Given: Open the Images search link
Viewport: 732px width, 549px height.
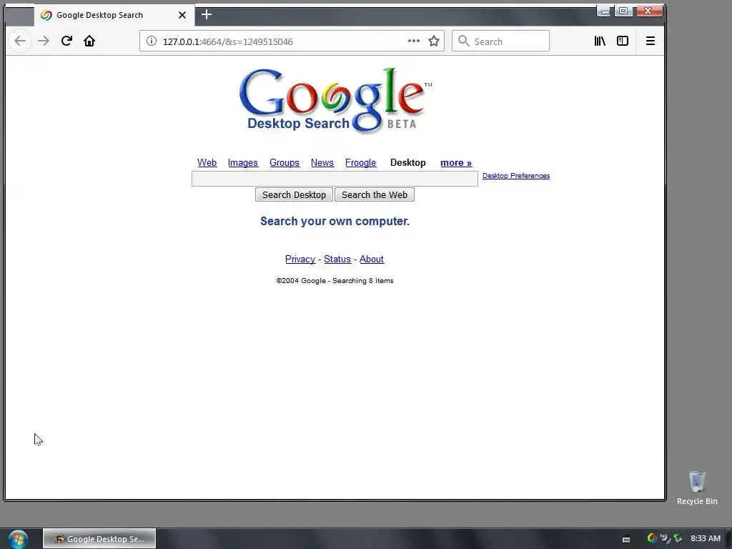Looking at the screenshot, I should [243, 162].
